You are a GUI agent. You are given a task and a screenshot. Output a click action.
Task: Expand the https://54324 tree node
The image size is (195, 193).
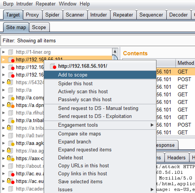click(x=3, y=82)
